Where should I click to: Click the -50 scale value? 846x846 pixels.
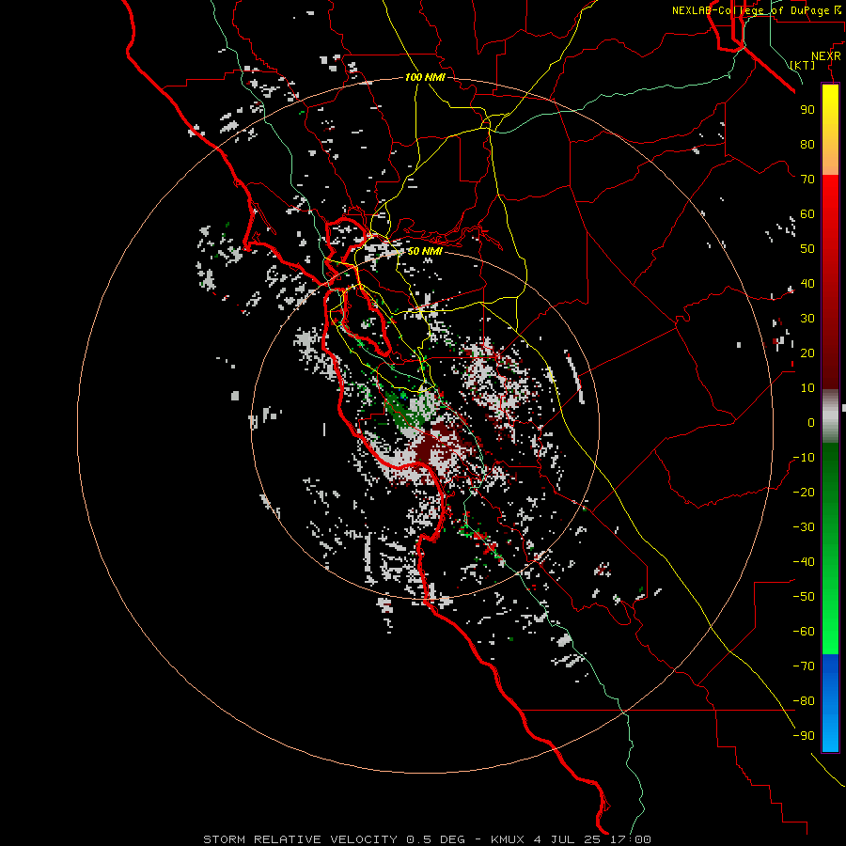(804, 597)
